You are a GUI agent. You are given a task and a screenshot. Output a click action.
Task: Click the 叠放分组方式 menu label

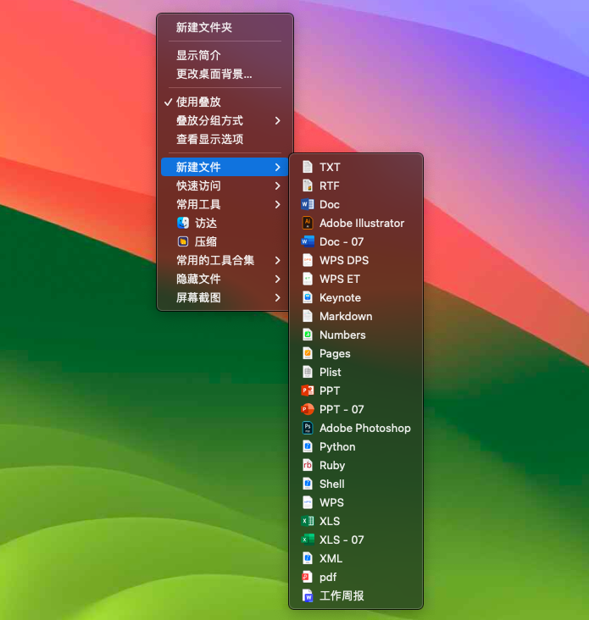tap(209, 120)
